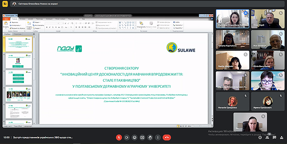Click Вырезать cut in clipboard group
The height and width of the screenshot is (144, 287).
(14, 22)
